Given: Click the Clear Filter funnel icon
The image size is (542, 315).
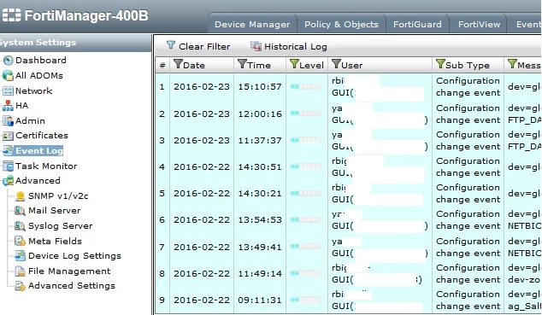Looking at the screenshot, I should (171, 45).
